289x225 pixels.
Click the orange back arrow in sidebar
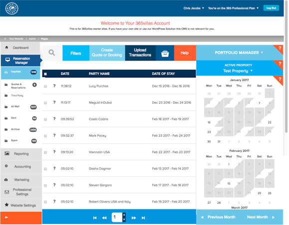pyautogui.click(x=6, y=217)
